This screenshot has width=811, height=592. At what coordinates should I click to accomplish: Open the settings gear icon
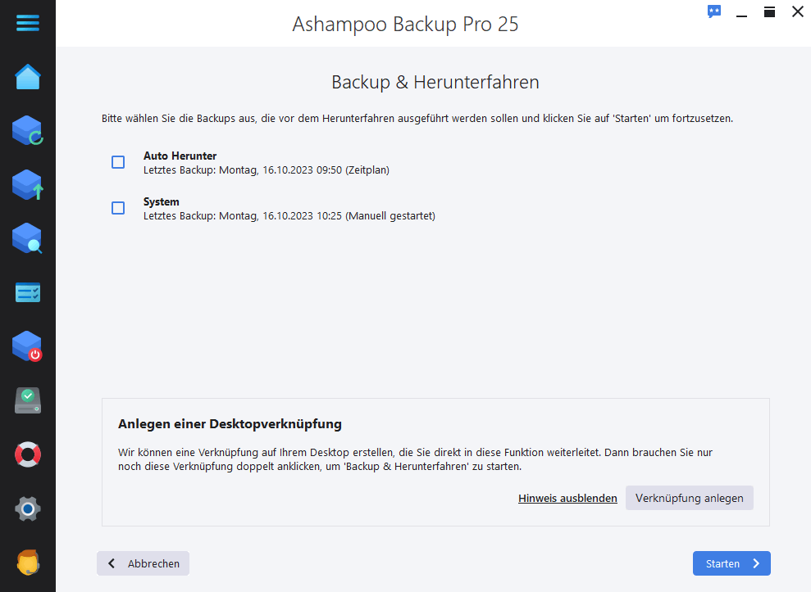click(27, 508)
